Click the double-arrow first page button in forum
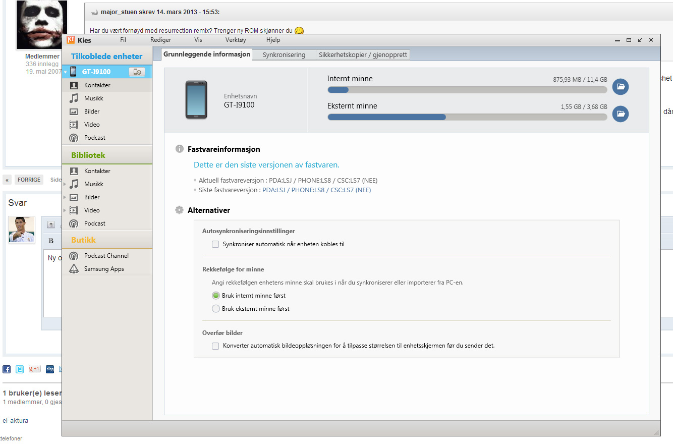673x447 pixels. click(7, 180)
